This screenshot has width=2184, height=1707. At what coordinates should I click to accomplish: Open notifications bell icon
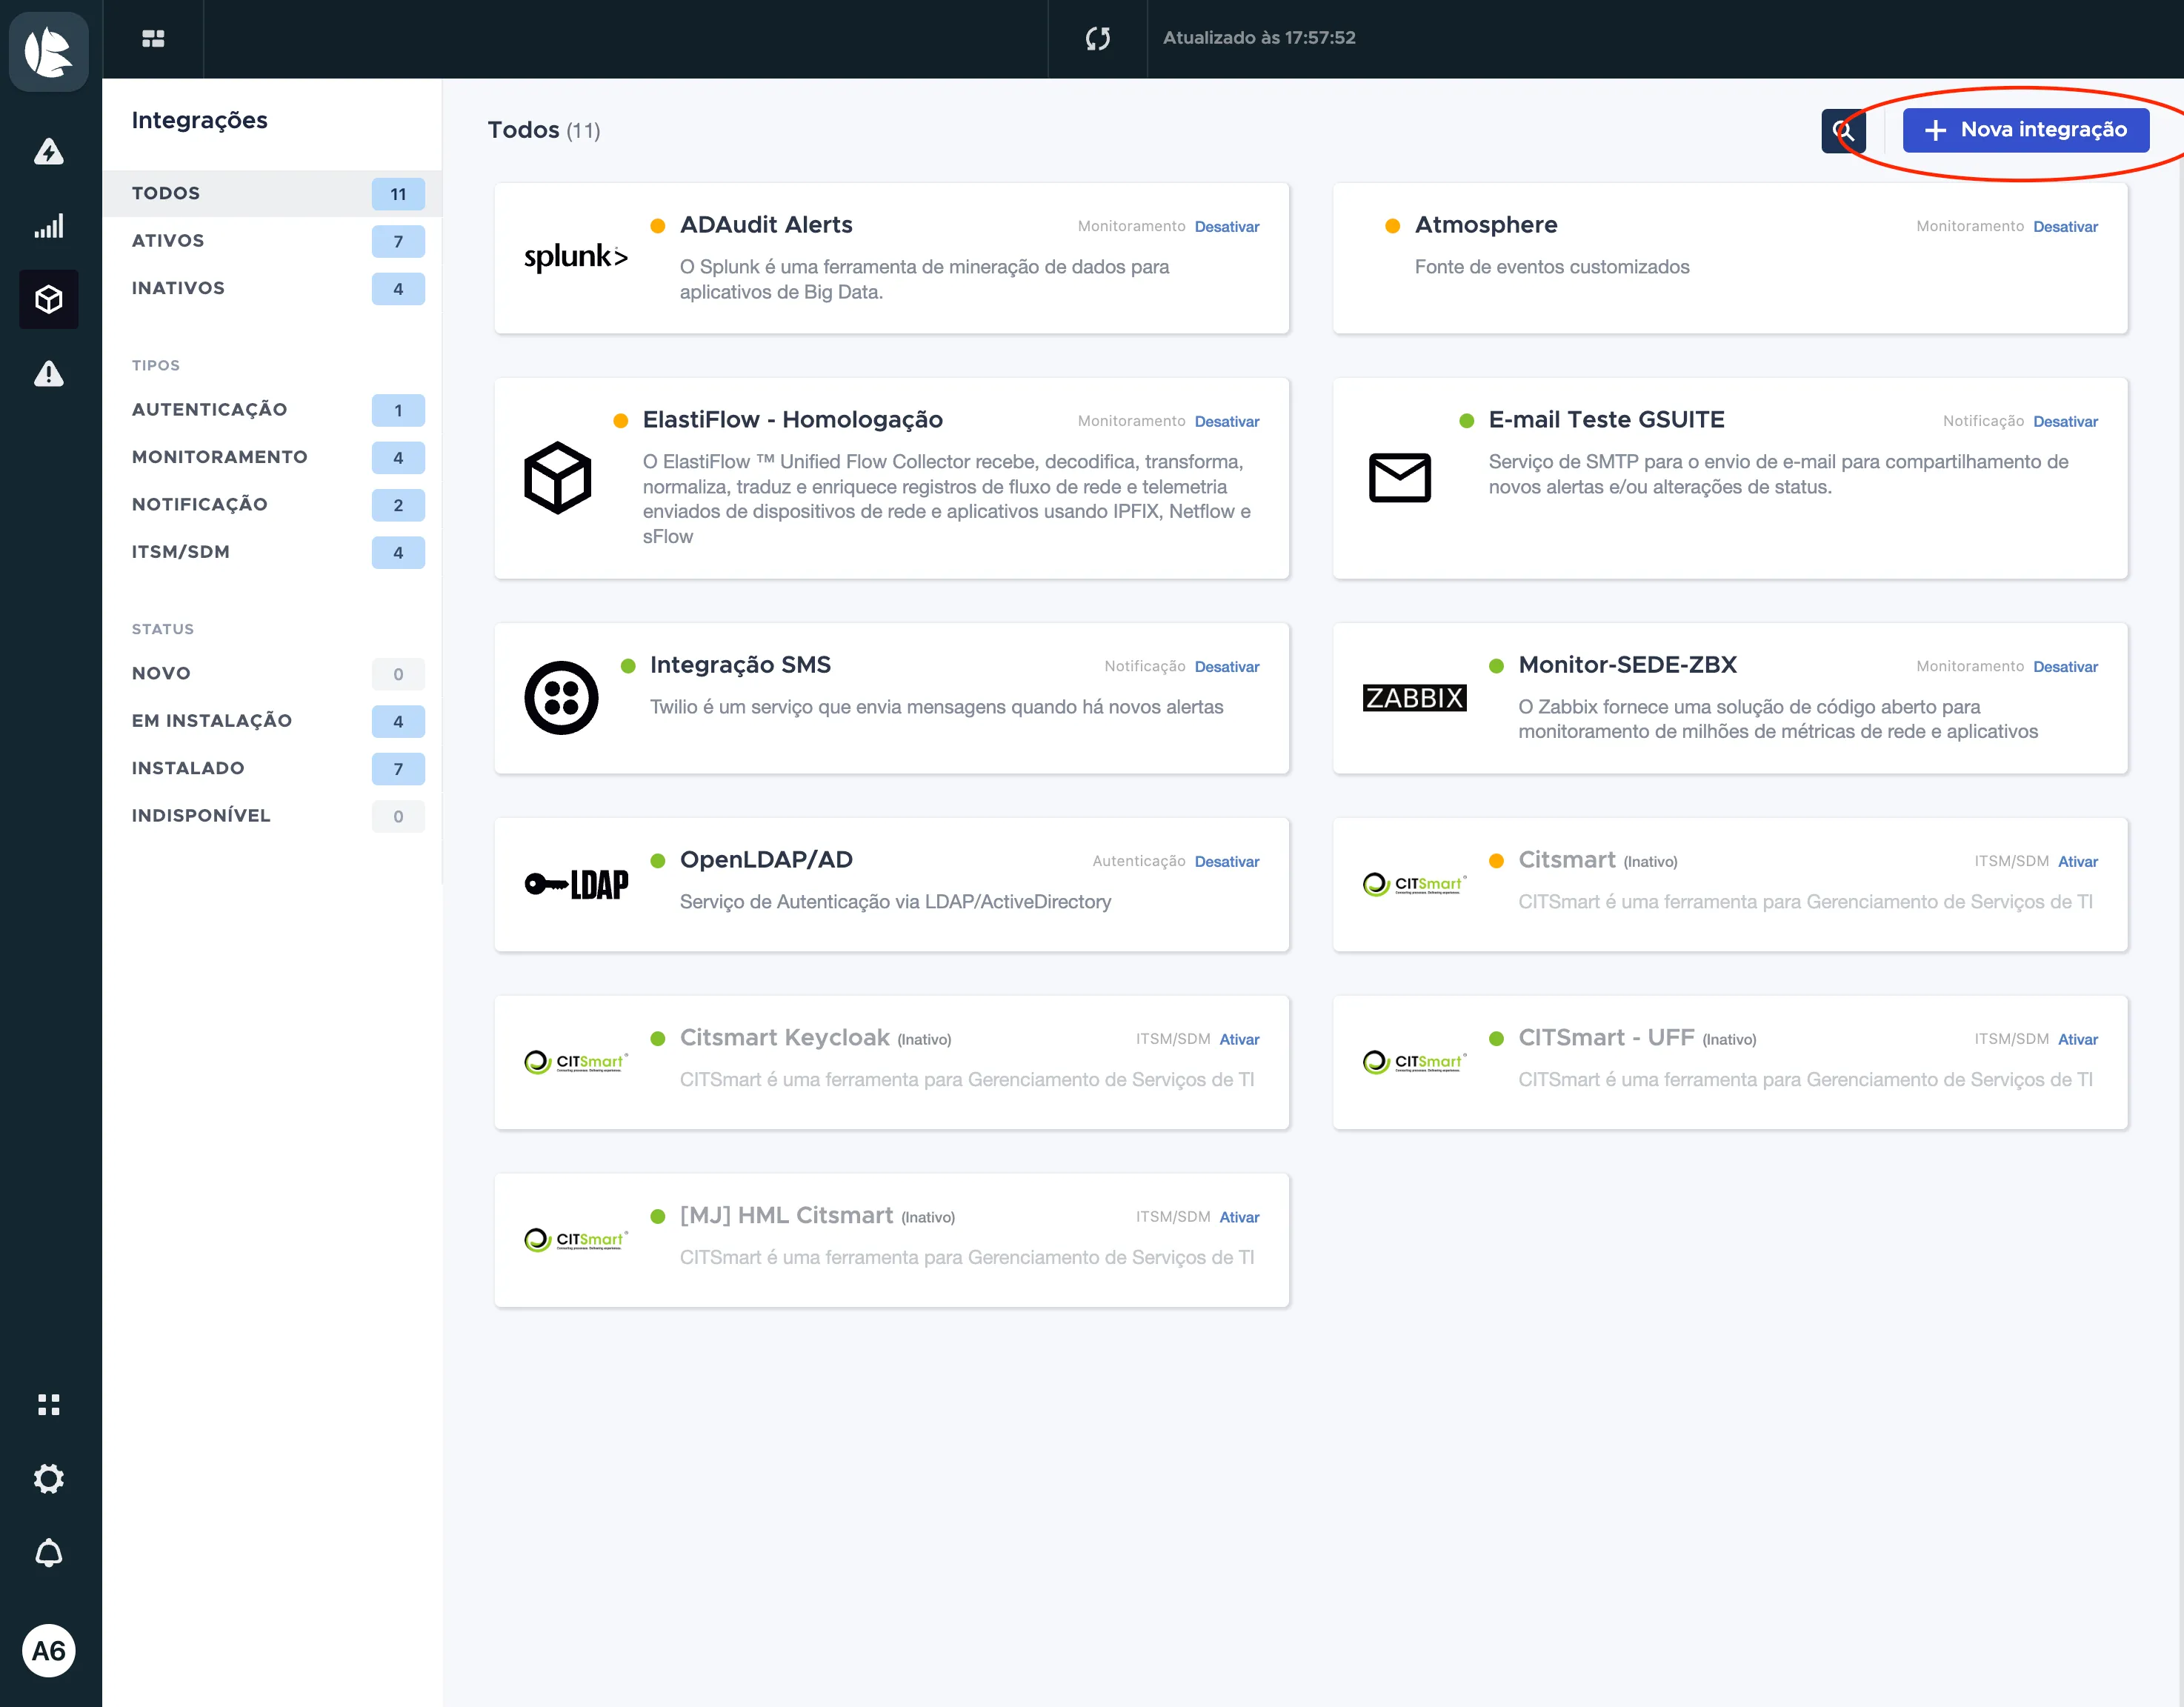(49, 1552)
